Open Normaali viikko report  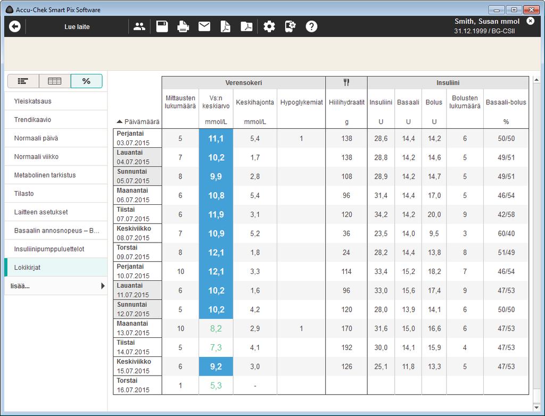tap(56, 156)
